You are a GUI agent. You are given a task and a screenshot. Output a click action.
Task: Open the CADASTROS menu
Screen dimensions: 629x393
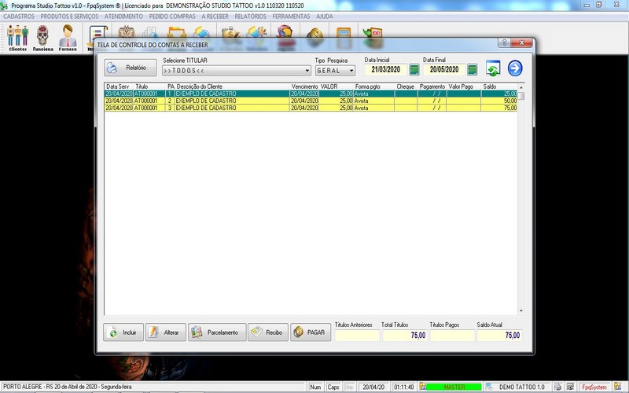(19, 17)
